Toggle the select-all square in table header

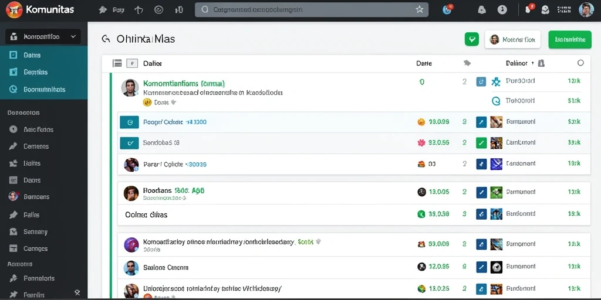point(132,63)
